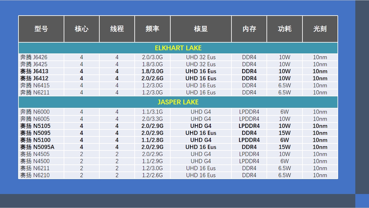Select the 赛扬 N4500 model cell
369x208 pixels.
pyautogui.click(x=41, y=161)
